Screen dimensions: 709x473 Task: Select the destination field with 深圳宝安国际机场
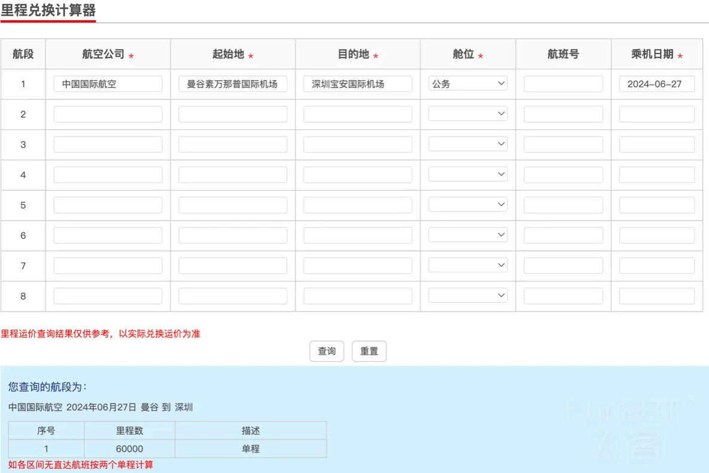(x=357, y=84)
